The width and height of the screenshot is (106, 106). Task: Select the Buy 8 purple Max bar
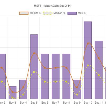pyautogui.click(x=66, y=76)
